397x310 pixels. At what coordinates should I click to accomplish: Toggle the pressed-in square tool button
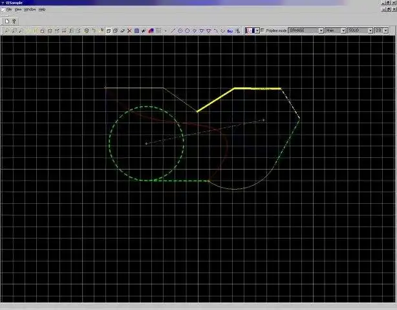108,30
